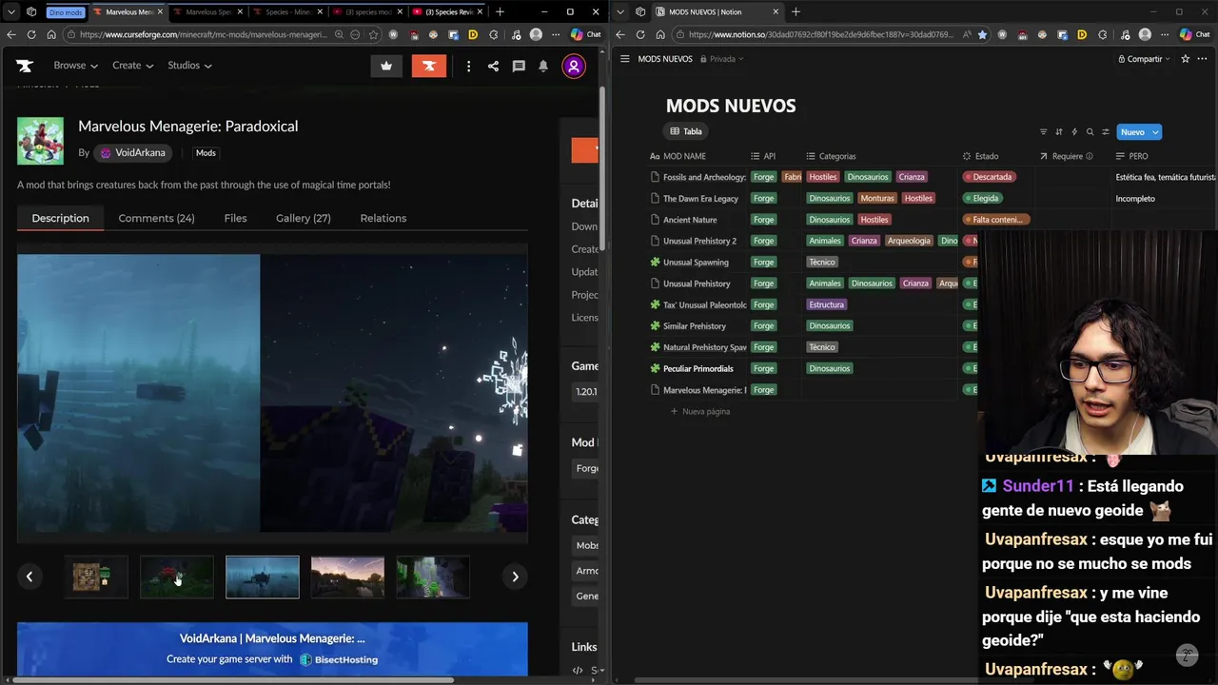The image size is (1218, 685).
Task: Expand the Studios menu on CurseForge
Action: click(189, 66)
